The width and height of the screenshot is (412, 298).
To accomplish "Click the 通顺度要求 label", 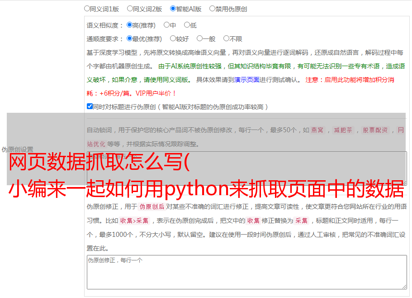I will click(x=105, y=39).
